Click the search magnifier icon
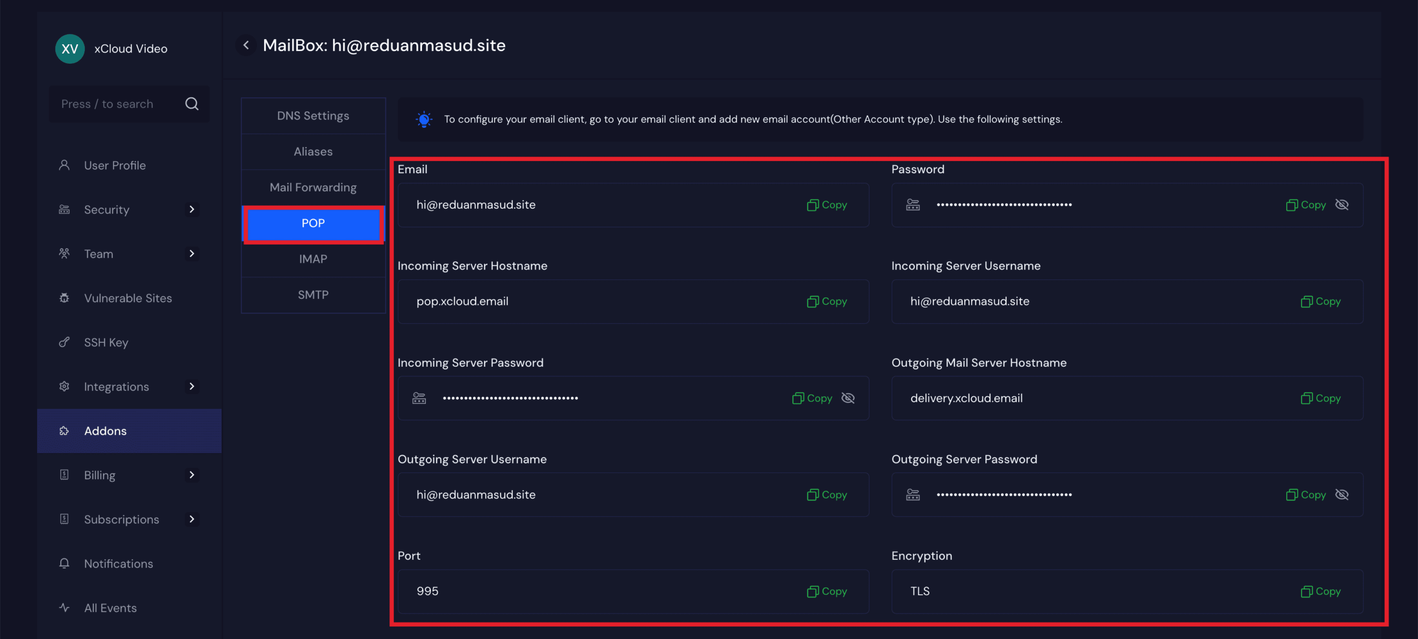 (x=192, y=103)
